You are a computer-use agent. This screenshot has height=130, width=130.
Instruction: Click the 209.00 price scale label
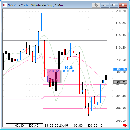click(x=121, y=121)
